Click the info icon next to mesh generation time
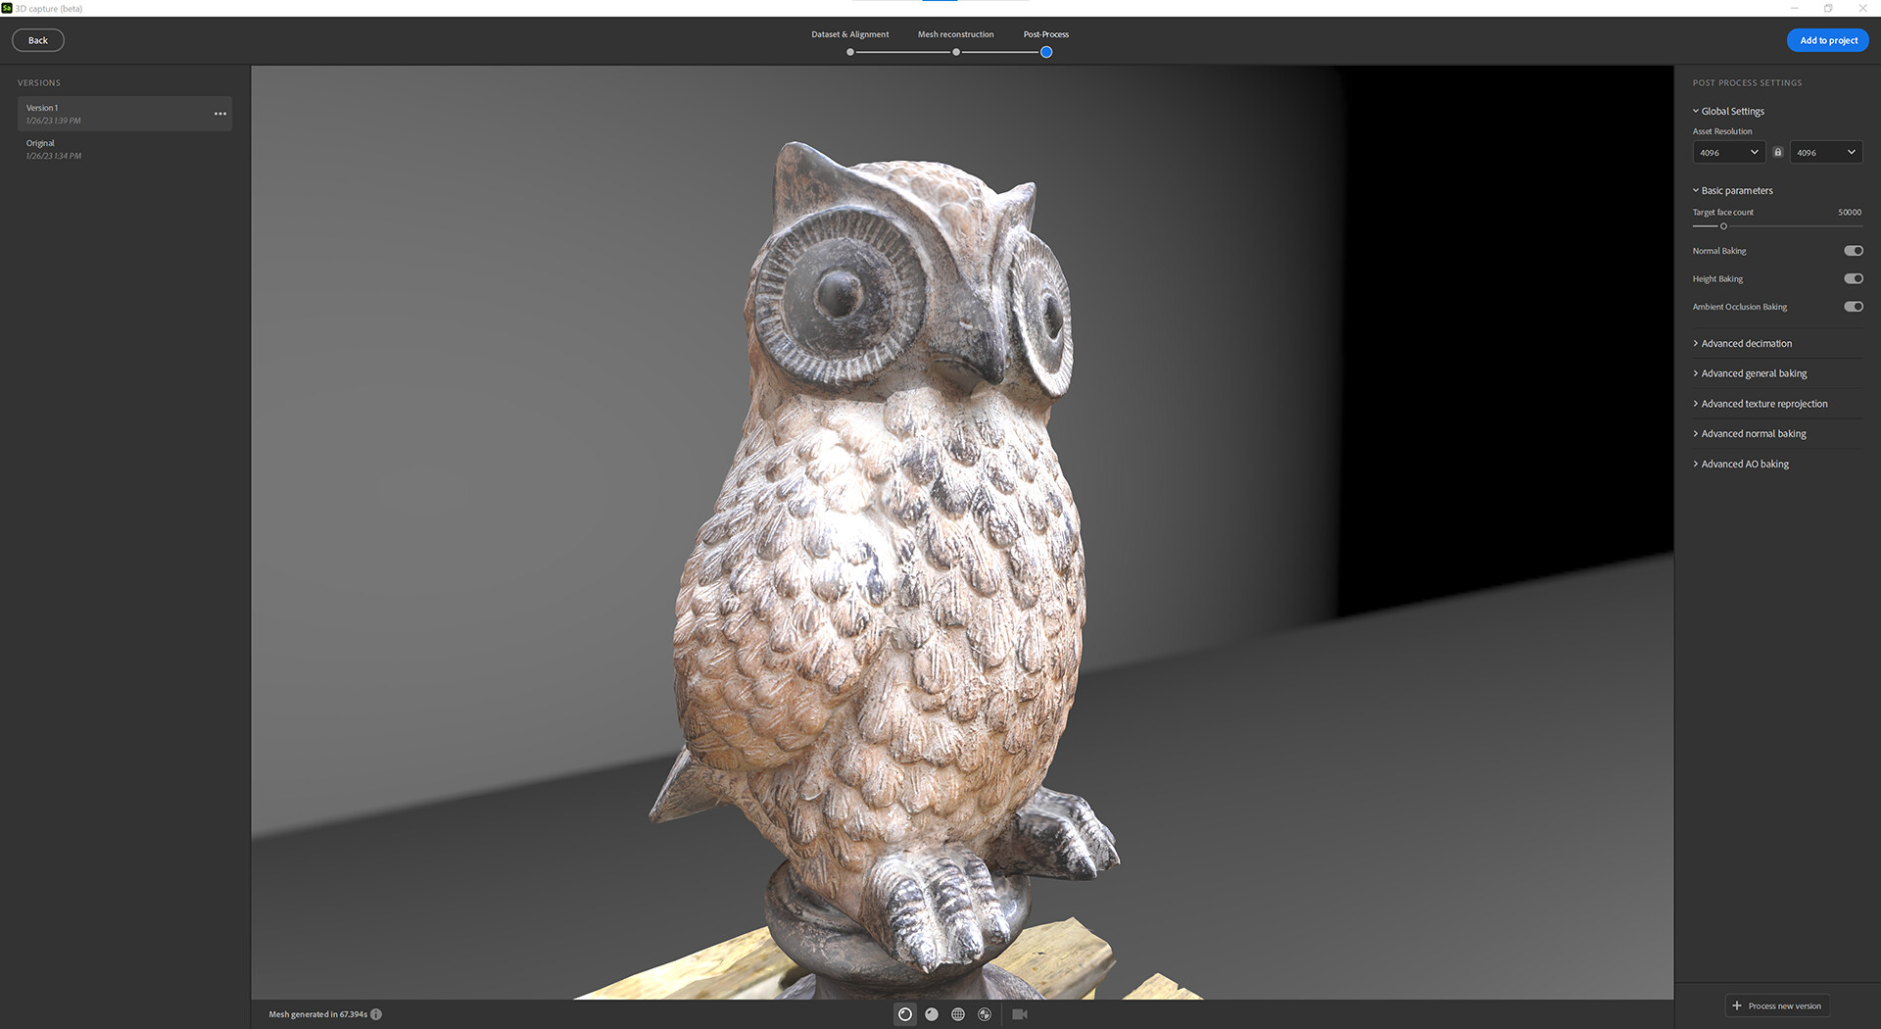This screenshot has height=1029, width=1881. pos(376,1014)
